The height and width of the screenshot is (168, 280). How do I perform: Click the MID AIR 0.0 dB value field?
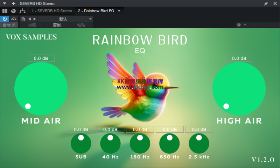click(41, 58)
